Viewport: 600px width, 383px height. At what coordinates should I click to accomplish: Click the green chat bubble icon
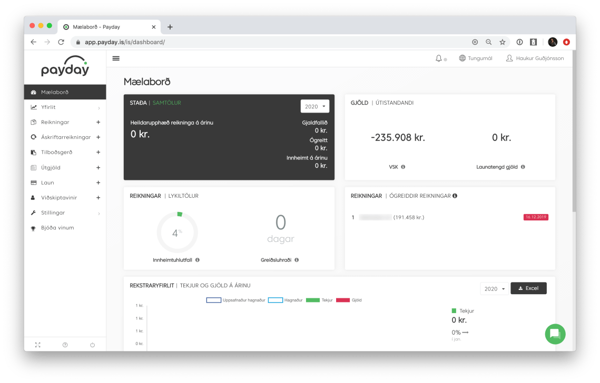tap(555, 334)
